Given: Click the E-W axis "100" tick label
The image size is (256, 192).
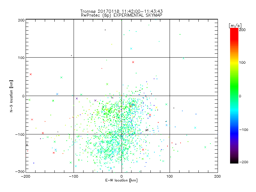Looking at the screenshot, I should tap(170, 176).
